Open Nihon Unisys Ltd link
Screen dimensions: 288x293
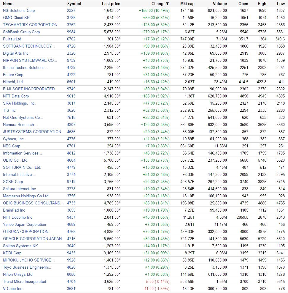pyautogui.click(x=18, y=275)
